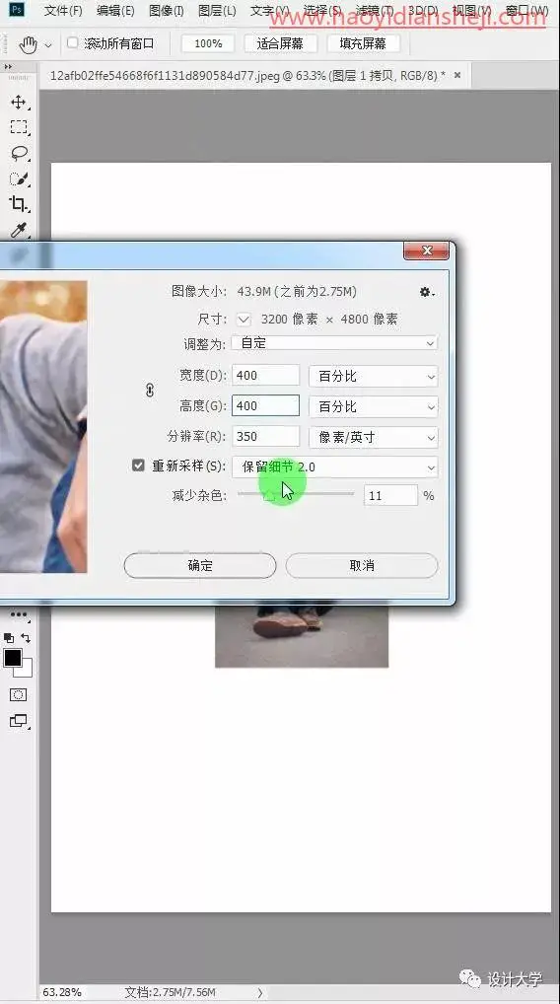Click the Reduce Noise percent field
The width and height of the screenshot is (560, 1004).
pos(390,496)
